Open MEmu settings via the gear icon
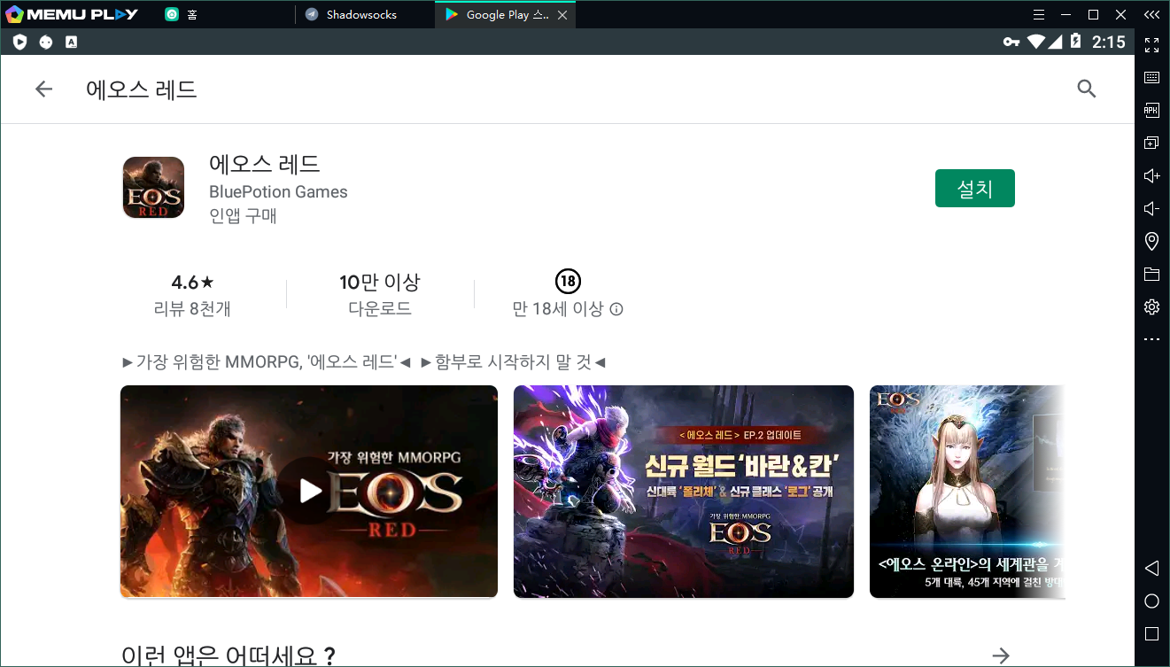This screenshot has width=1170, height=667. tap(1151, 306)
